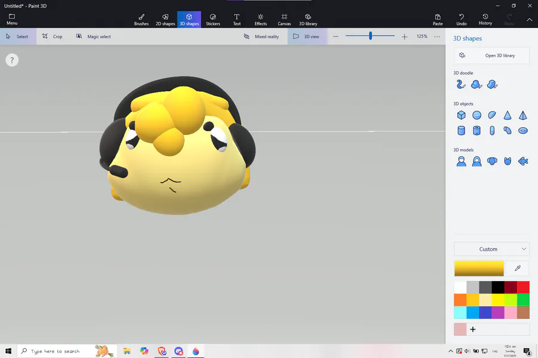Switch to the Brushes tab
This screenshot has width=538, height=358.
[141, 20]
